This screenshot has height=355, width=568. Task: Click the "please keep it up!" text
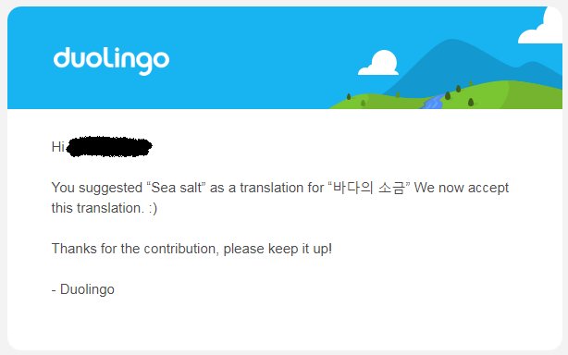(x=278, y=249)
